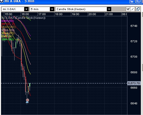Open the Candle Stick (Kerzen) chart type dropdown arrow
The image size is (143, 115).
109,9
